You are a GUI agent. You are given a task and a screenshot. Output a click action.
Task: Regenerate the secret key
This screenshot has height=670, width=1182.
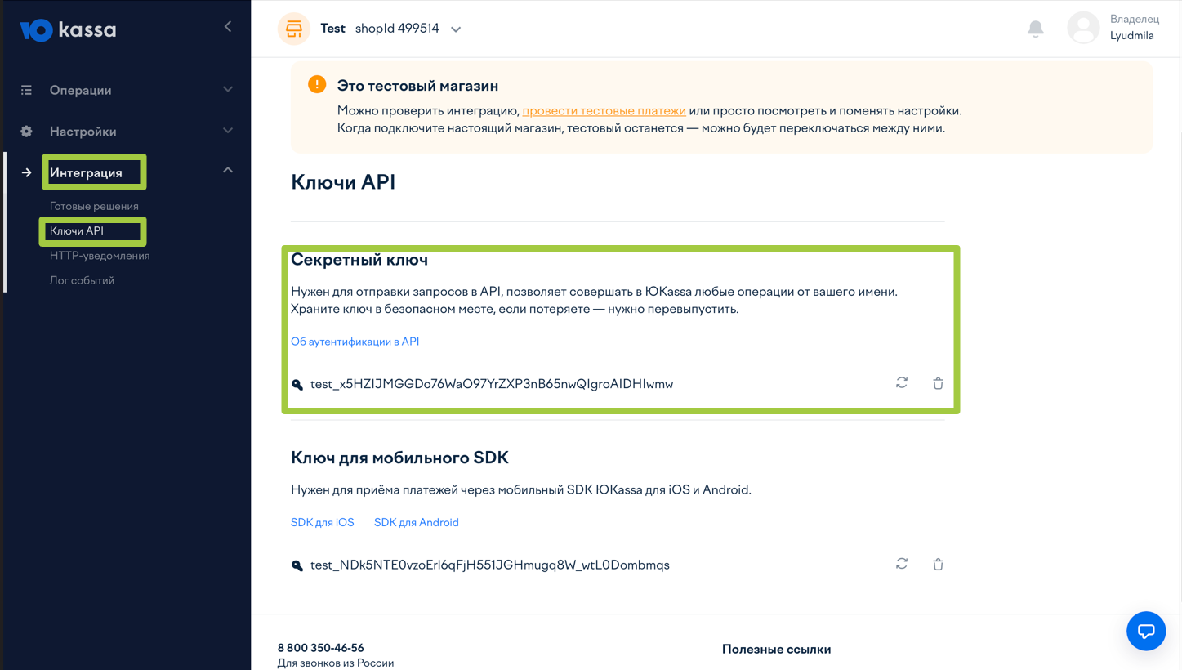(x=902, y=382)
